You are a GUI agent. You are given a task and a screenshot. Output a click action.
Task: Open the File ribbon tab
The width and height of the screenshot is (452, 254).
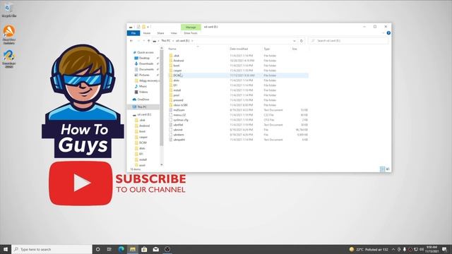click(x=133, y=33)
